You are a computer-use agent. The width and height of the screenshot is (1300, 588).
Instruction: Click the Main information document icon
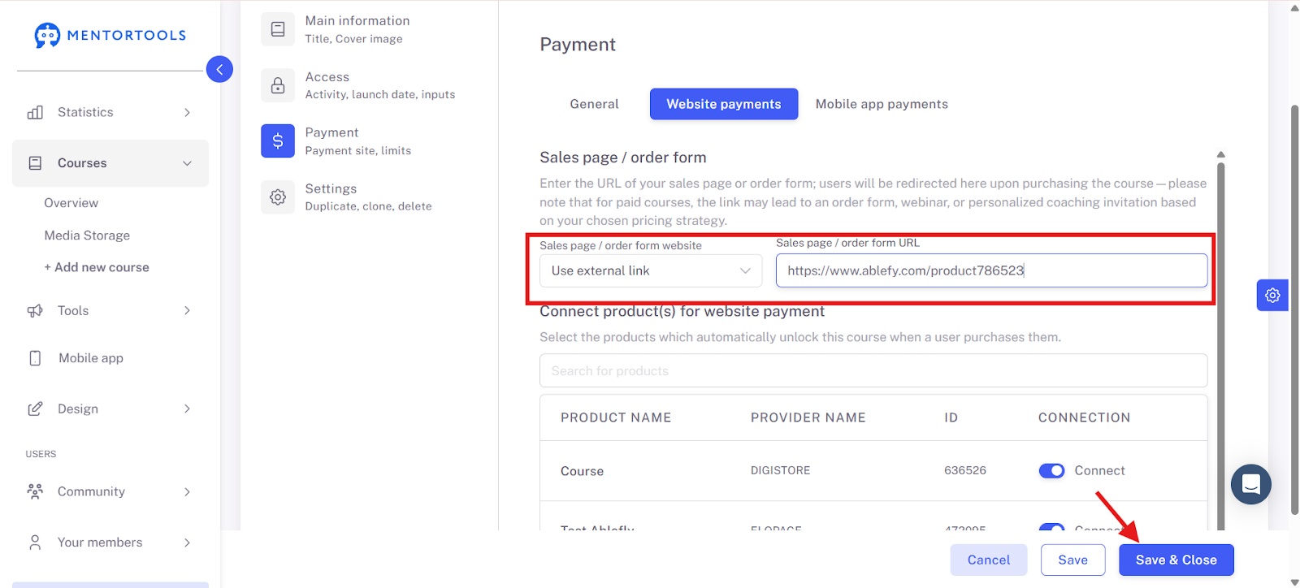278,29
